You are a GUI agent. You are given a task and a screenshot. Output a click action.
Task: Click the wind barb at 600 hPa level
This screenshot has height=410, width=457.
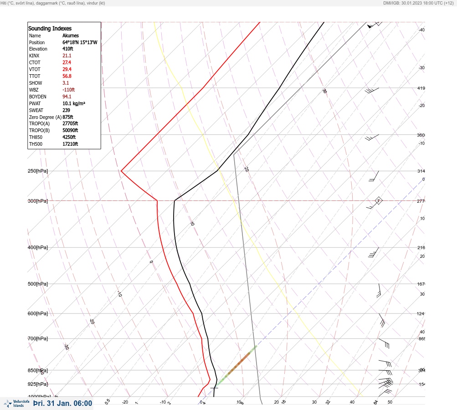[x=382, y=320]
